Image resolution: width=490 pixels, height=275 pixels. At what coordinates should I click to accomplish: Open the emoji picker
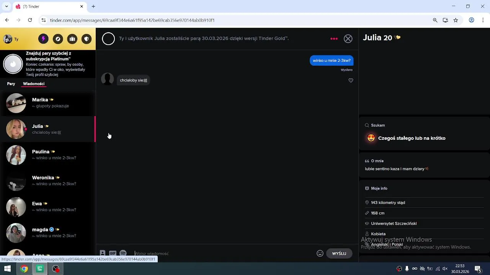pyautogui.click(x=320, y=253)
